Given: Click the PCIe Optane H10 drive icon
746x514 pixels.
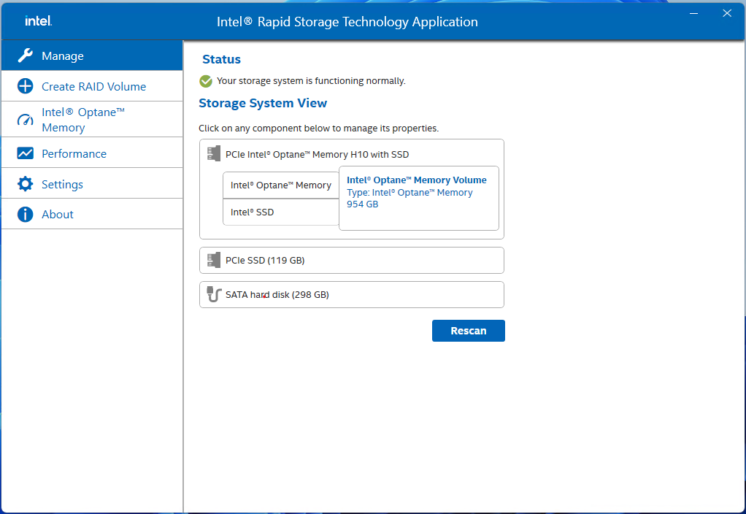Looking at the screenshot, I should (214, 154).
